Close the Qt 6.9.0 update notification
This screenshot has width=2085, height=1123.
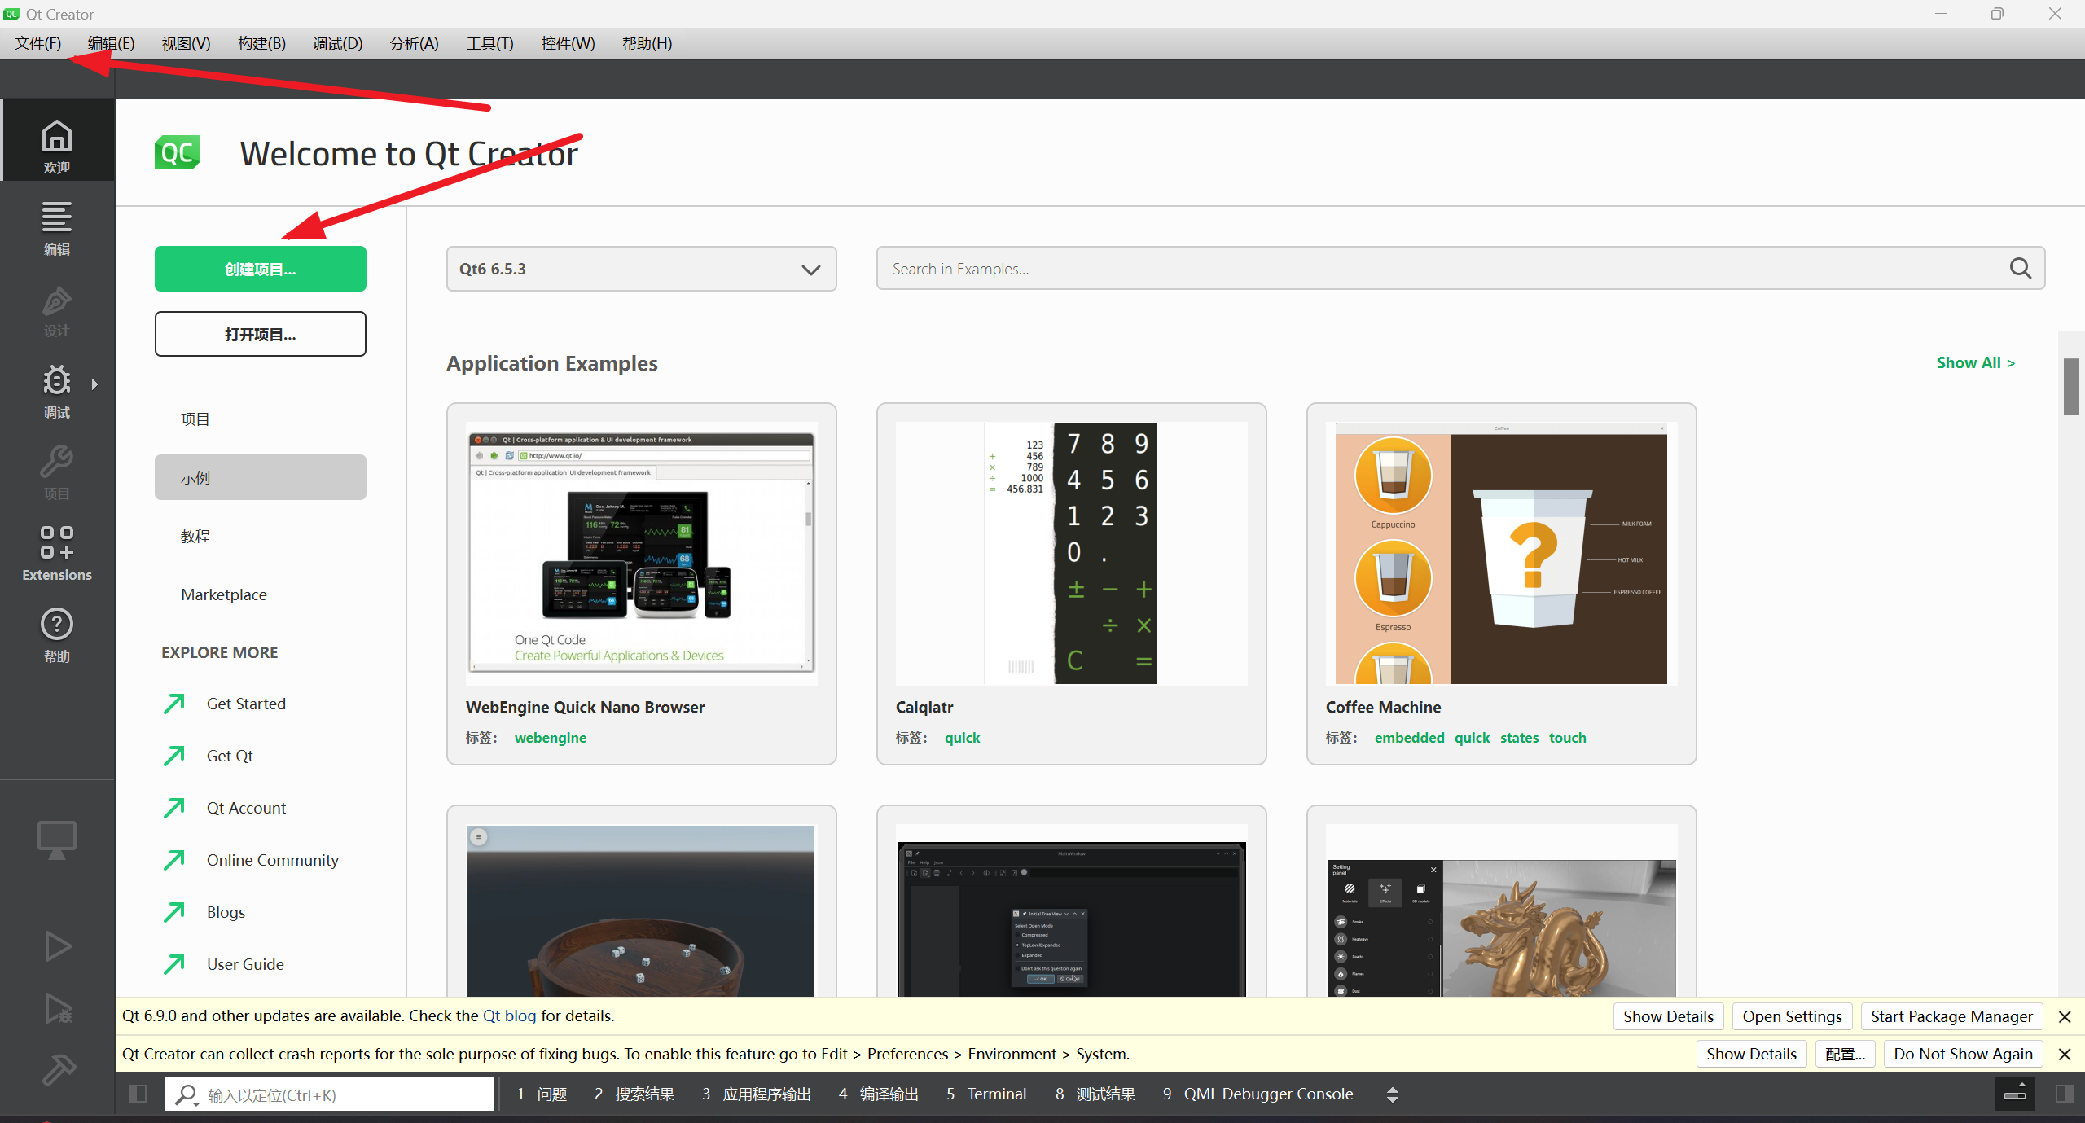(x=2064, y=1016)
